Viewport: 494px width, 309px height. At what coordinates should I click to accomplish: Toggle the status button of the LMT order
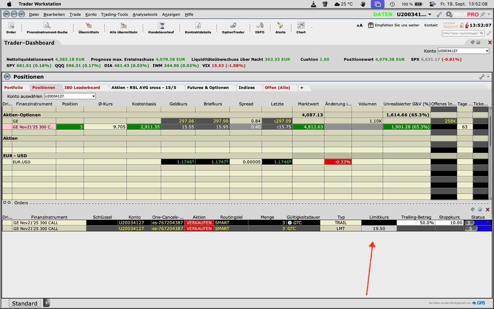(x=470, y=229)
